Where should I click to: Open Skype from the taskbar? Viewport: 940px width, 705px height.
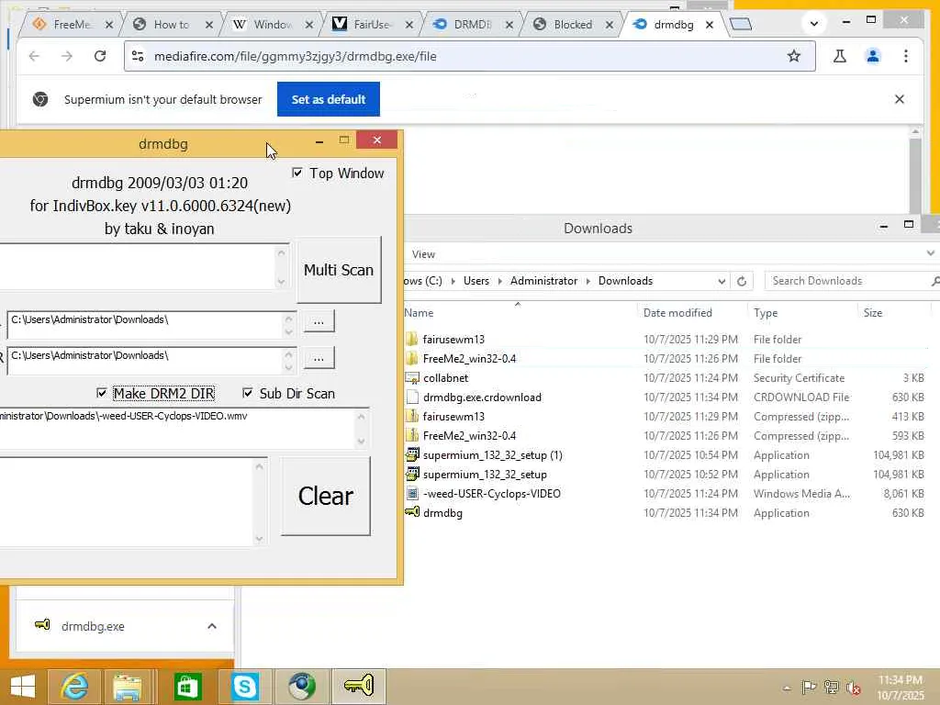click(245, 687)
